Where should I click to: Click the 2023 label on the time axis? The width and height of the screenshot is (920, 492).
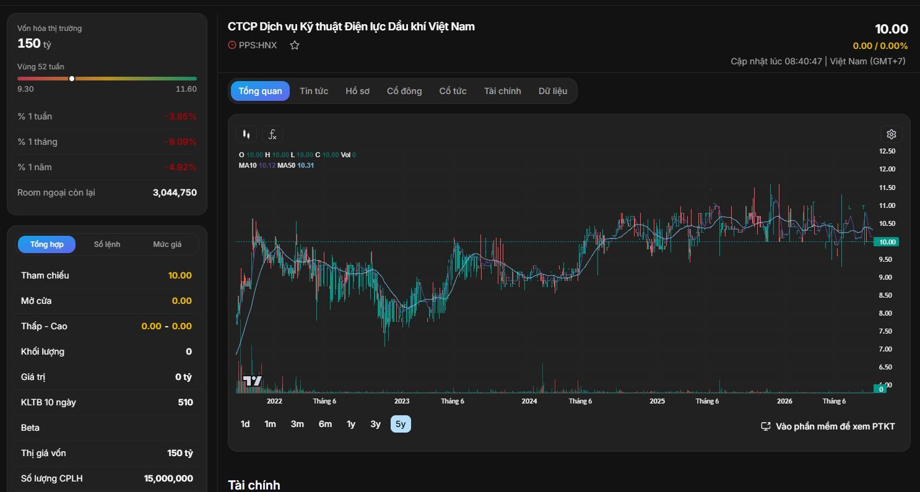(x=402, y=401)
